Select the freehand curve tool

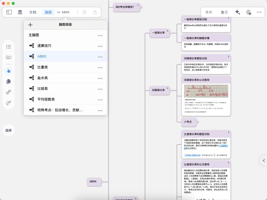[9, 103]
